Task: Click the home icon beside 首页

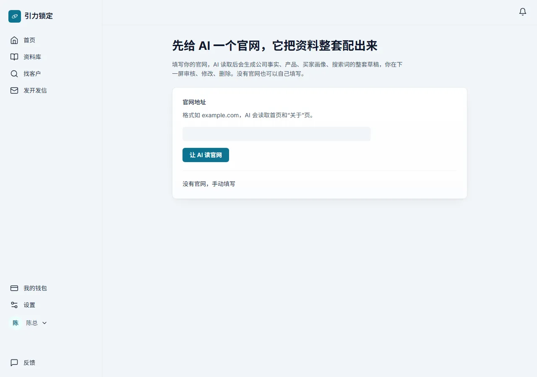Action: point(14,40)
